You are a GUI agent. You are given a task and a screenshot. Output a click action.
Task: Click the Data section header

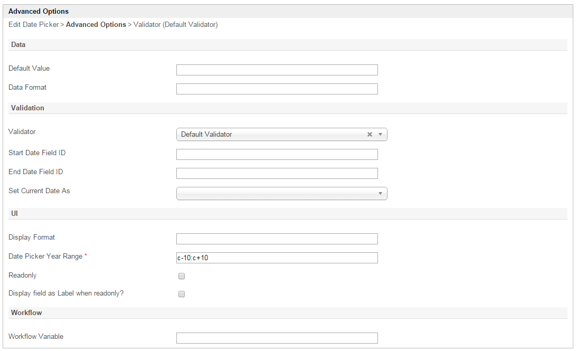click(18, 45)
